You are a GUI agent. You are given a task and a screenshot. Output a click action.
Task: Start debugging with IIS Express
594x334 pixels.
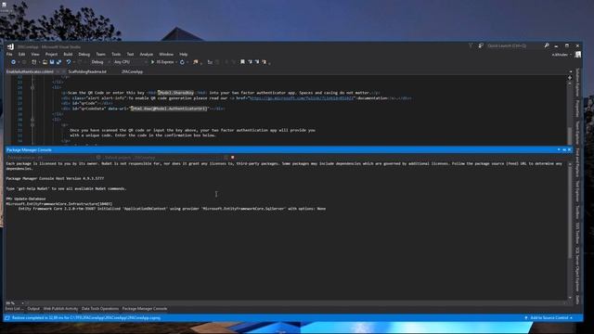coord(162,62)
